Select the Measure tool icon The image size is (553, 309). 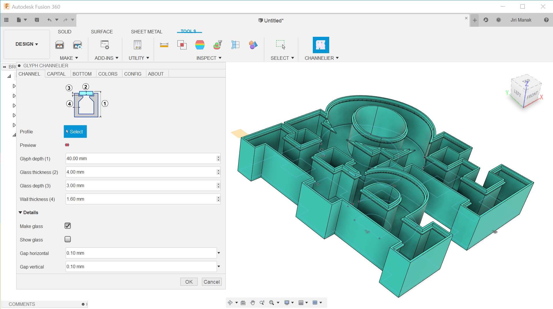(164, 45)
